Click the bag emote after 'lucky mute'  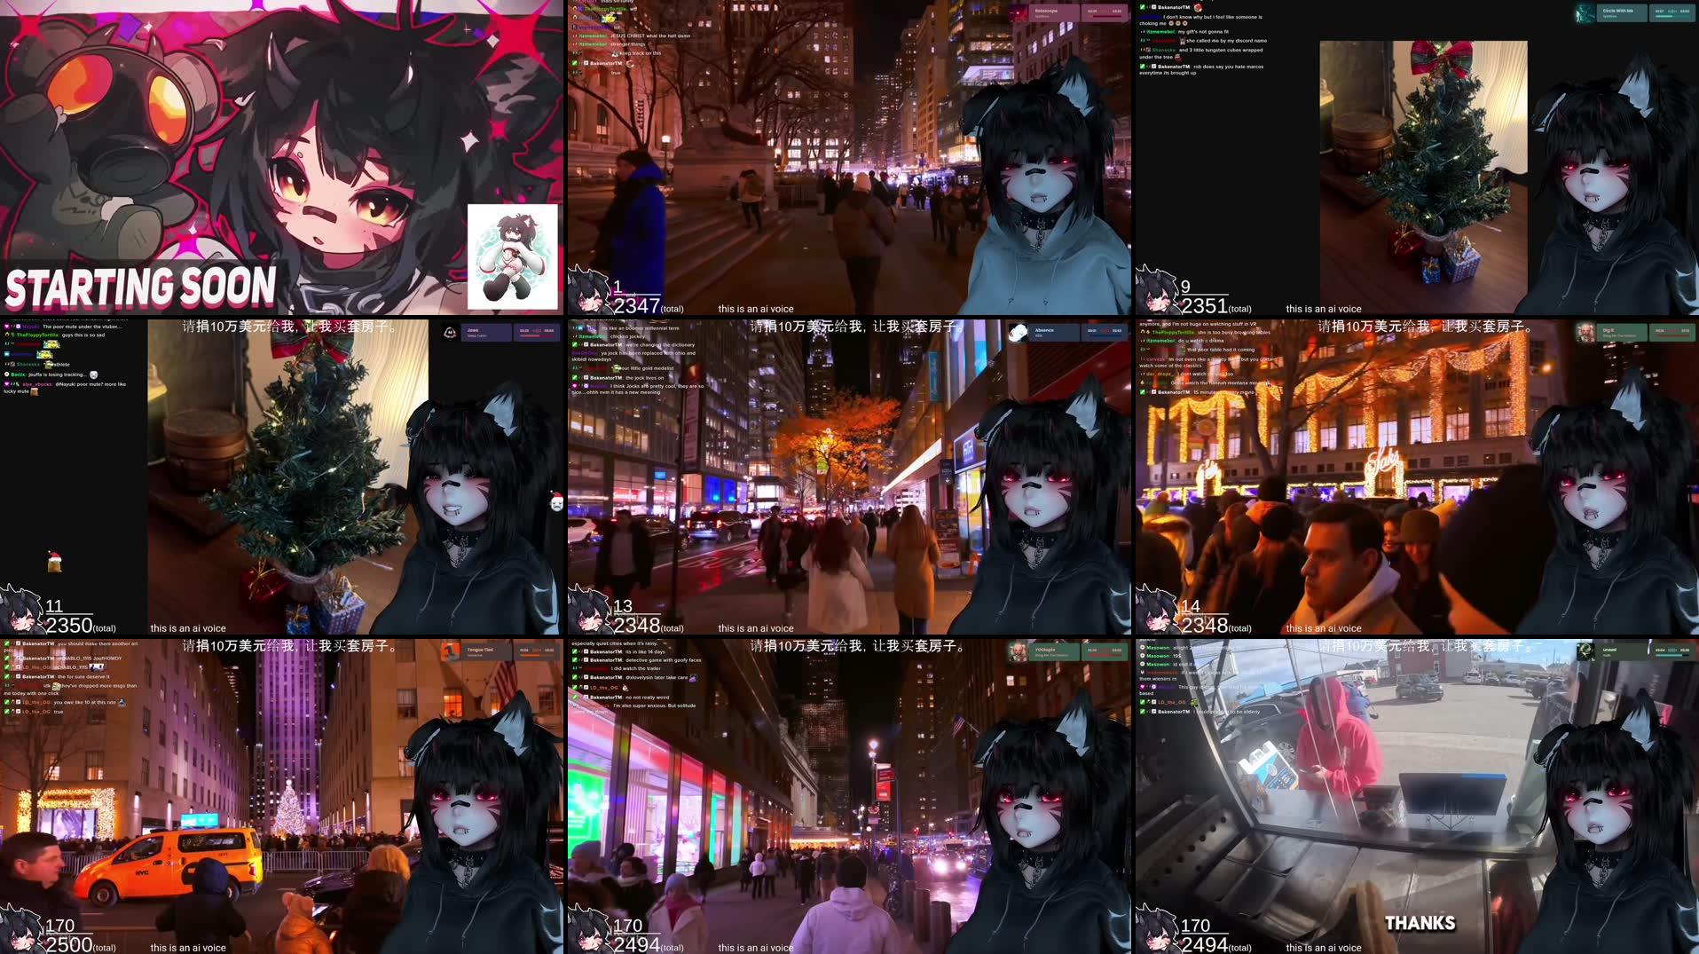35,392
